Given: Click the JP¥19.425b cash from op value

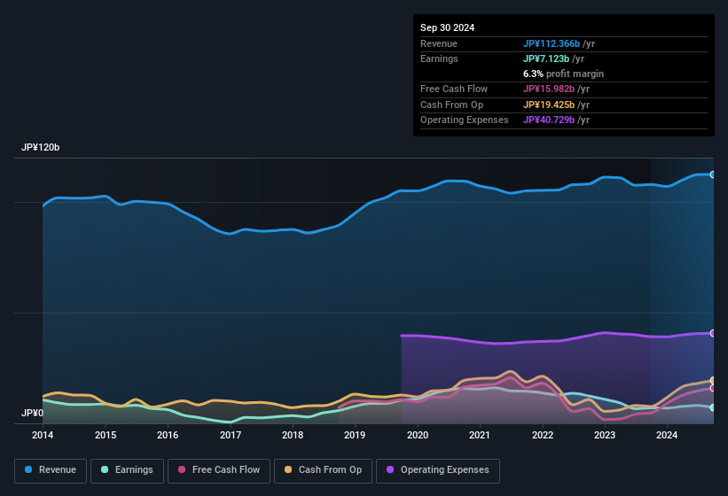Looking at the screenshot, I should 549,105.
